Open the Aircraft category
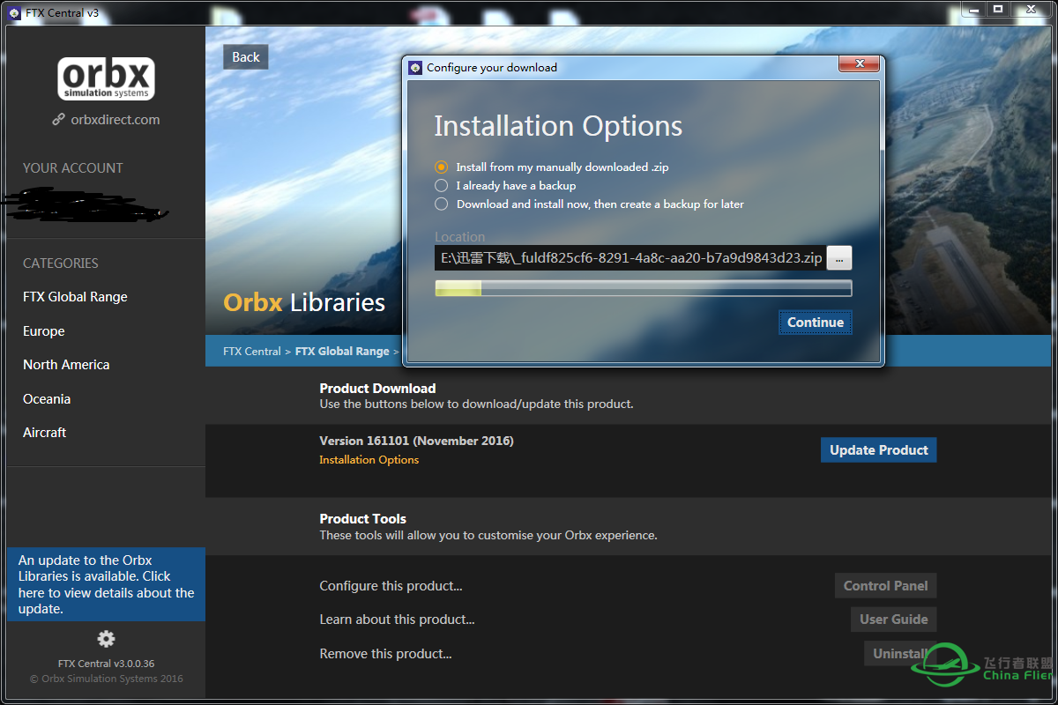Screen dimensions: 1058x705 tap(45, 433)
